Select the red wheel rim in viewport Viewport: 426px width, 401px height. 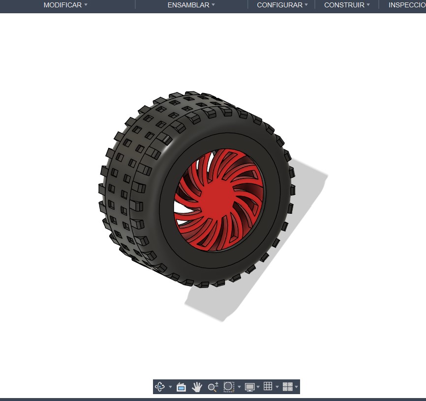pyautogui.click(x=219, y=200)
